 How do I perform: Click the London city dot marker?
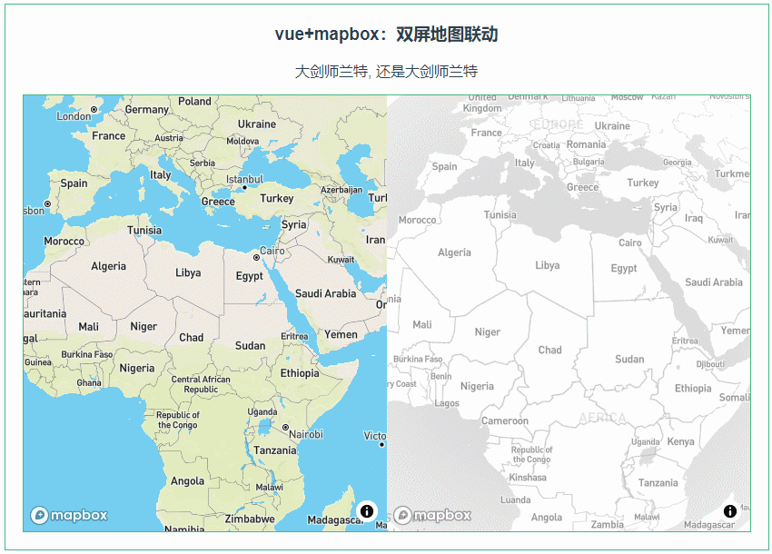pyautogui.click(x=94, y=109)
